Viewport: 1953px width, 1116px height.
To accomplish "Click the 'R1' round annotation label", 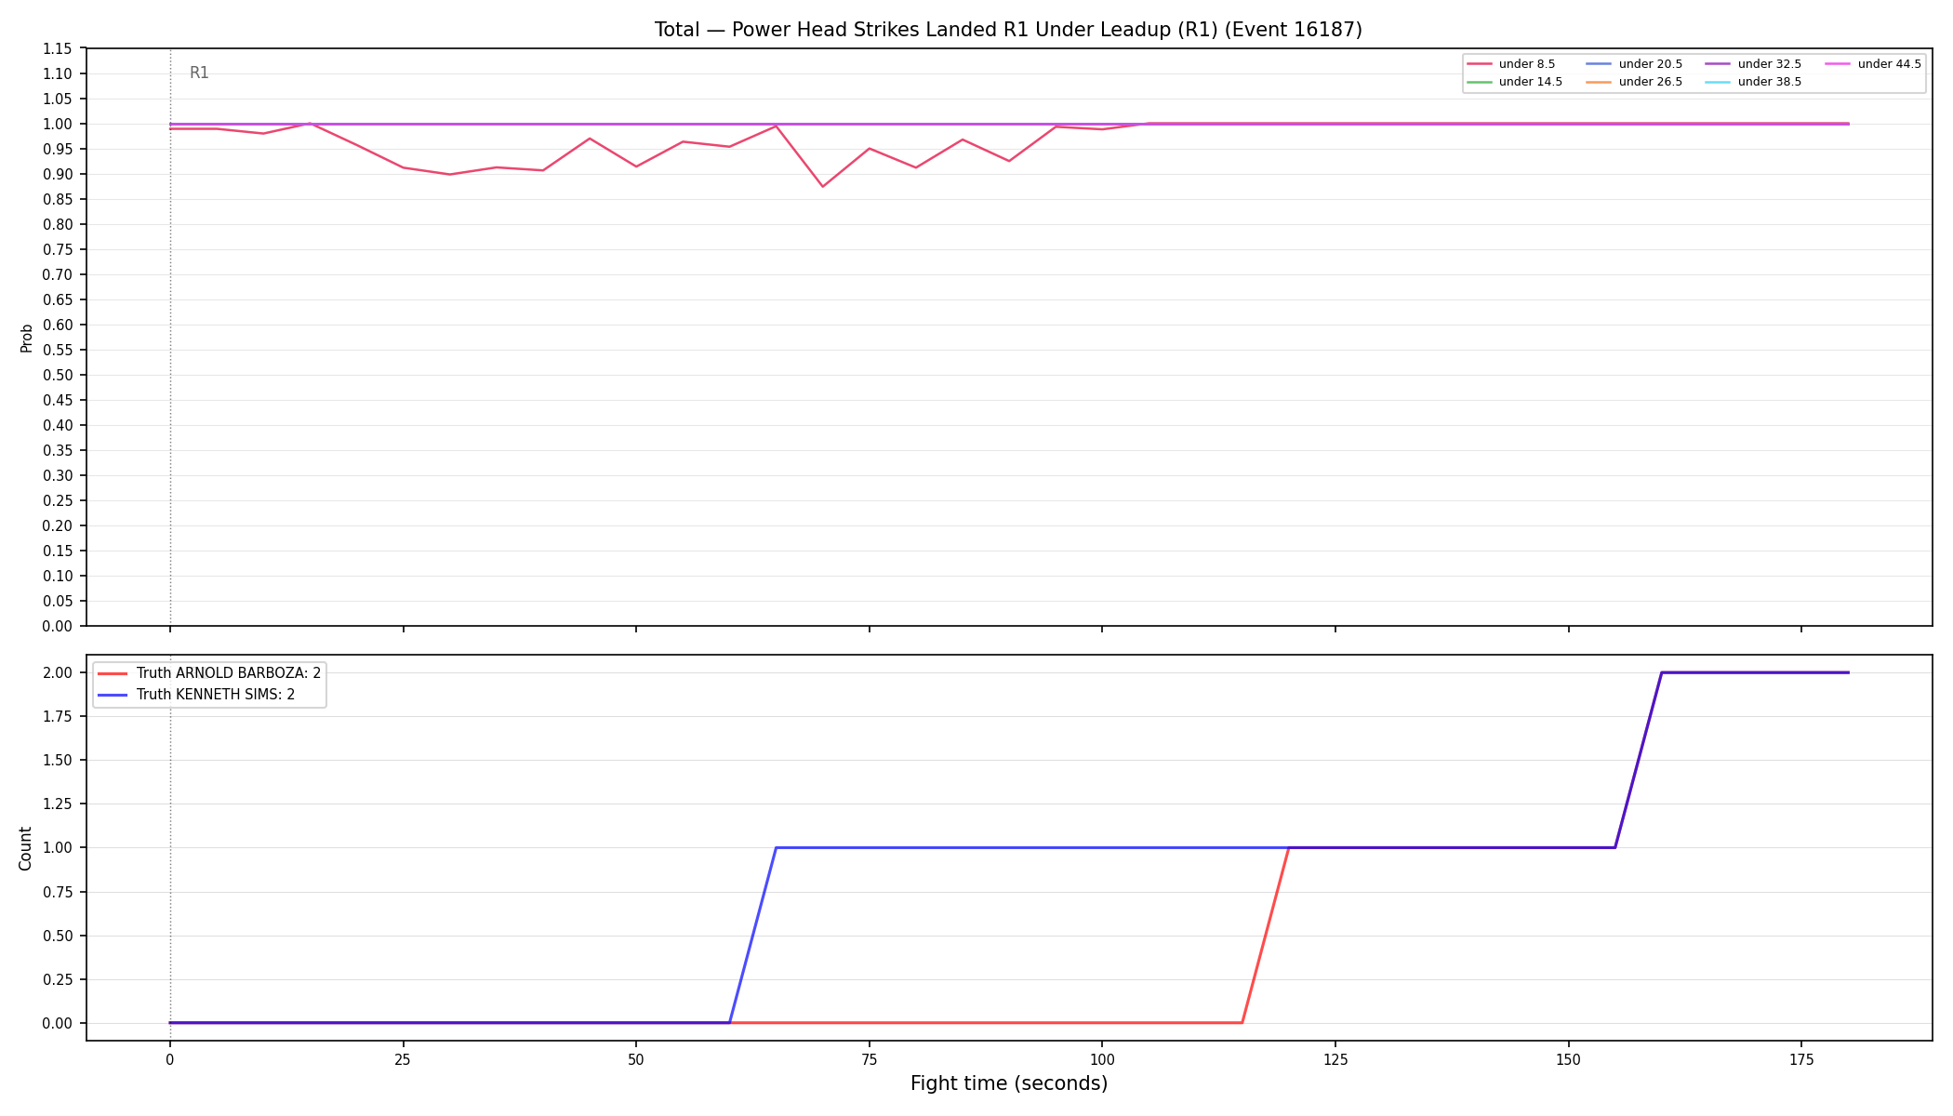I will 199,73.
